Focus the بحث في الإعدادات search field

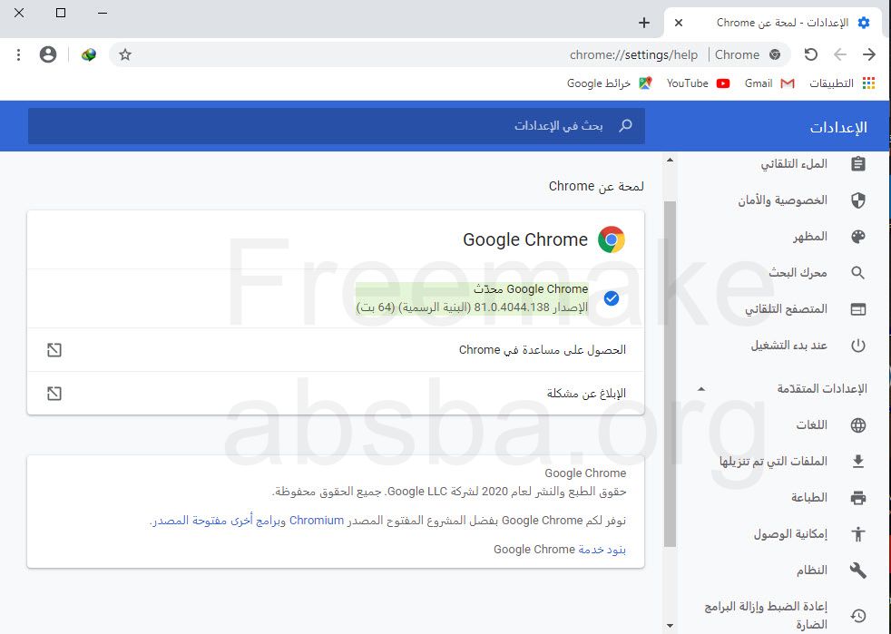337,125
